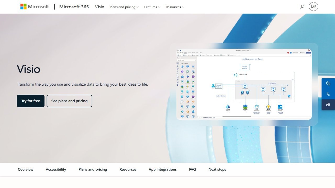335x188 pixels.
Task: Open the search magnifier icon
Action: pos(302,7)
